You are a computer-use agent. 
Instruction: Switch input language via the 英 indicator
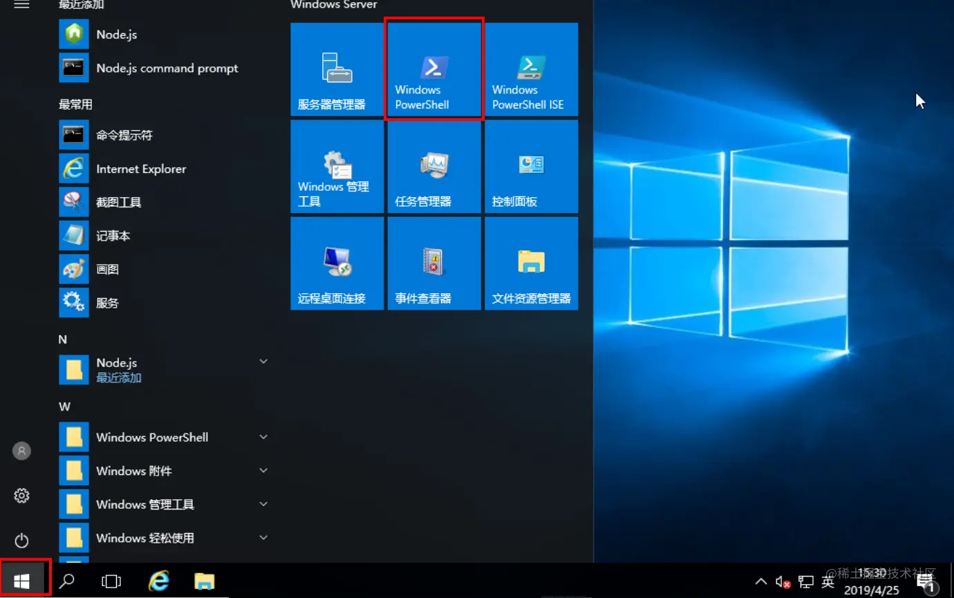(x=827, y=581)
